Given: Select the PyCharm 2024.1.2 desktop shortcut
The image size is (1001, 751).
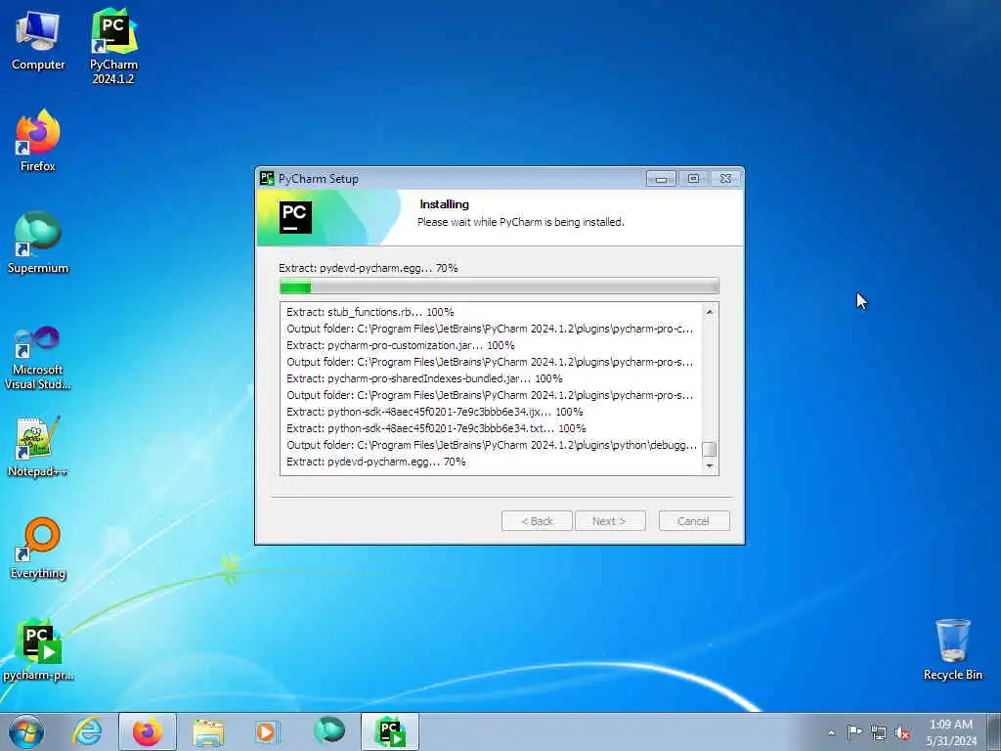Looking at the screenshot, I should coord(113,46).
